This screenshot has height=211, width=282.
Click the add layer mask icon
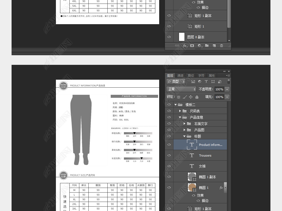(x=192, y=46)
